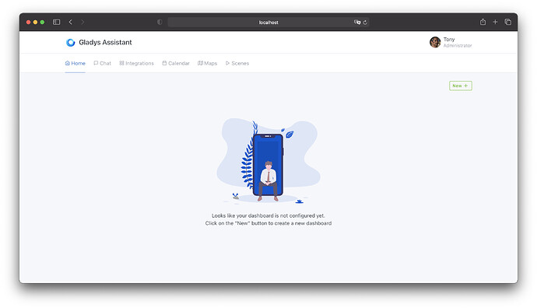Click the 'Click on the "New" button' instruction text
Image resolution: width=537 pixels, height=308 pixels.
click(268, 223)
